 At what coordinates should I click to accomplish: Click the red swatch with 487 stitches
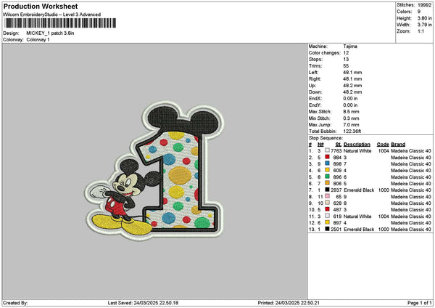click(328, 209)
